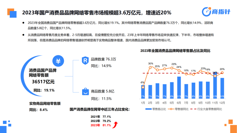Click the 行业大盘零售额同比 legend entry
Screen dimensions: 237x133
(206, 109)
